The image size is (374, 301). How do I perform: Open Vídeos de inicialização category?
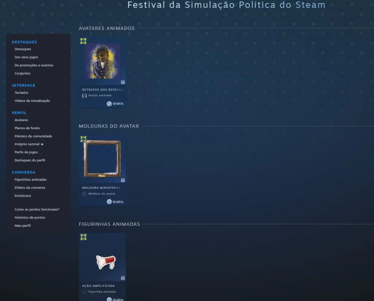tap(32, 101)
